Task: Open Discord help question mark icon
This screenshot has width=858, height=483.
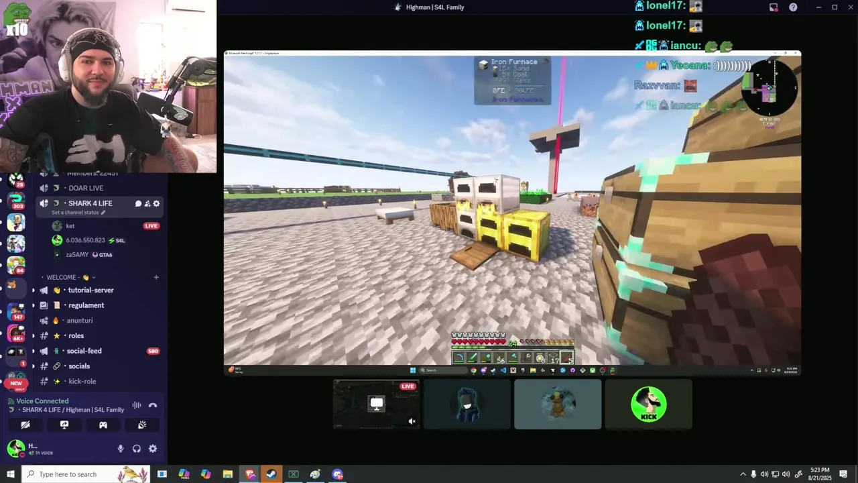Action: 793,7
